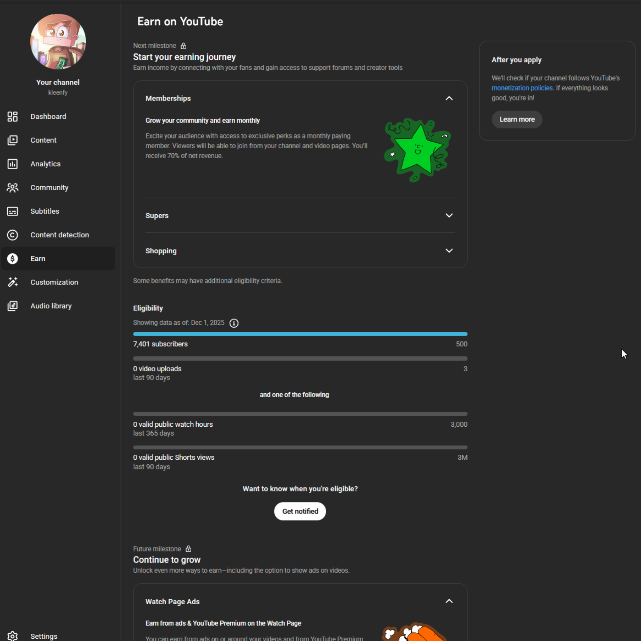Open the monetization policies link
Image resolution: width=641 pixels, height=641 pixels.
[x=522, y=88]
